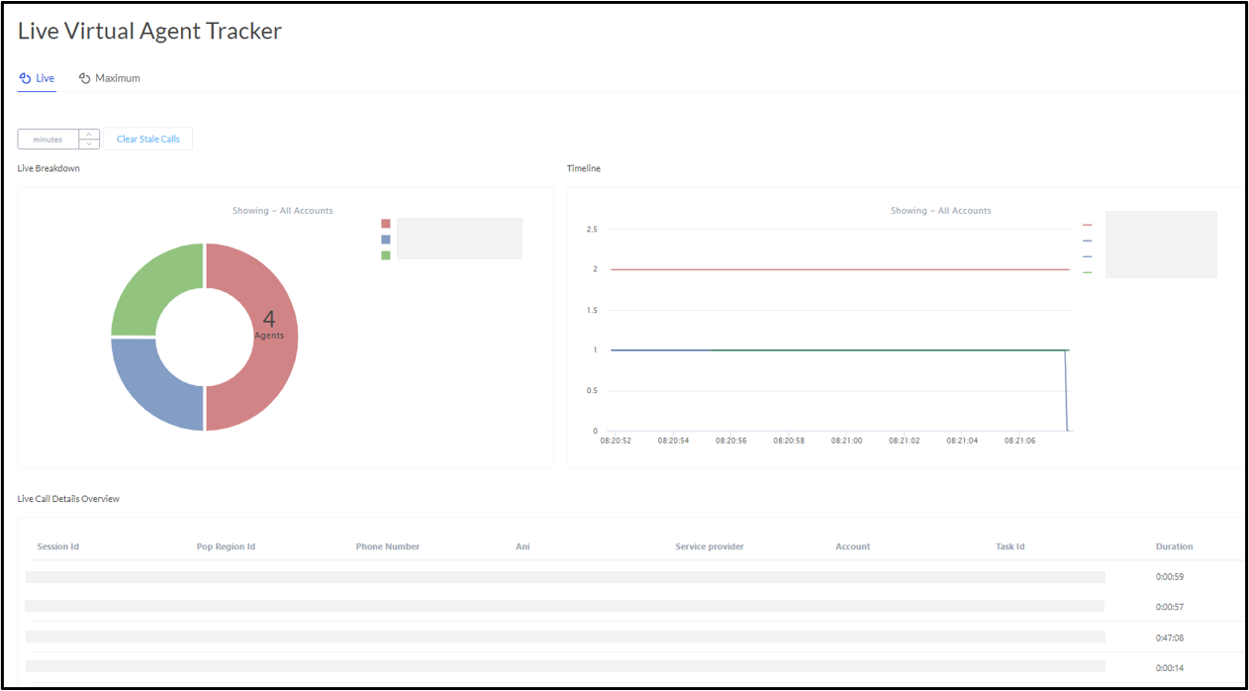
Task: Click the Showing - All Accounts label above donut
Action: [283, 211]
